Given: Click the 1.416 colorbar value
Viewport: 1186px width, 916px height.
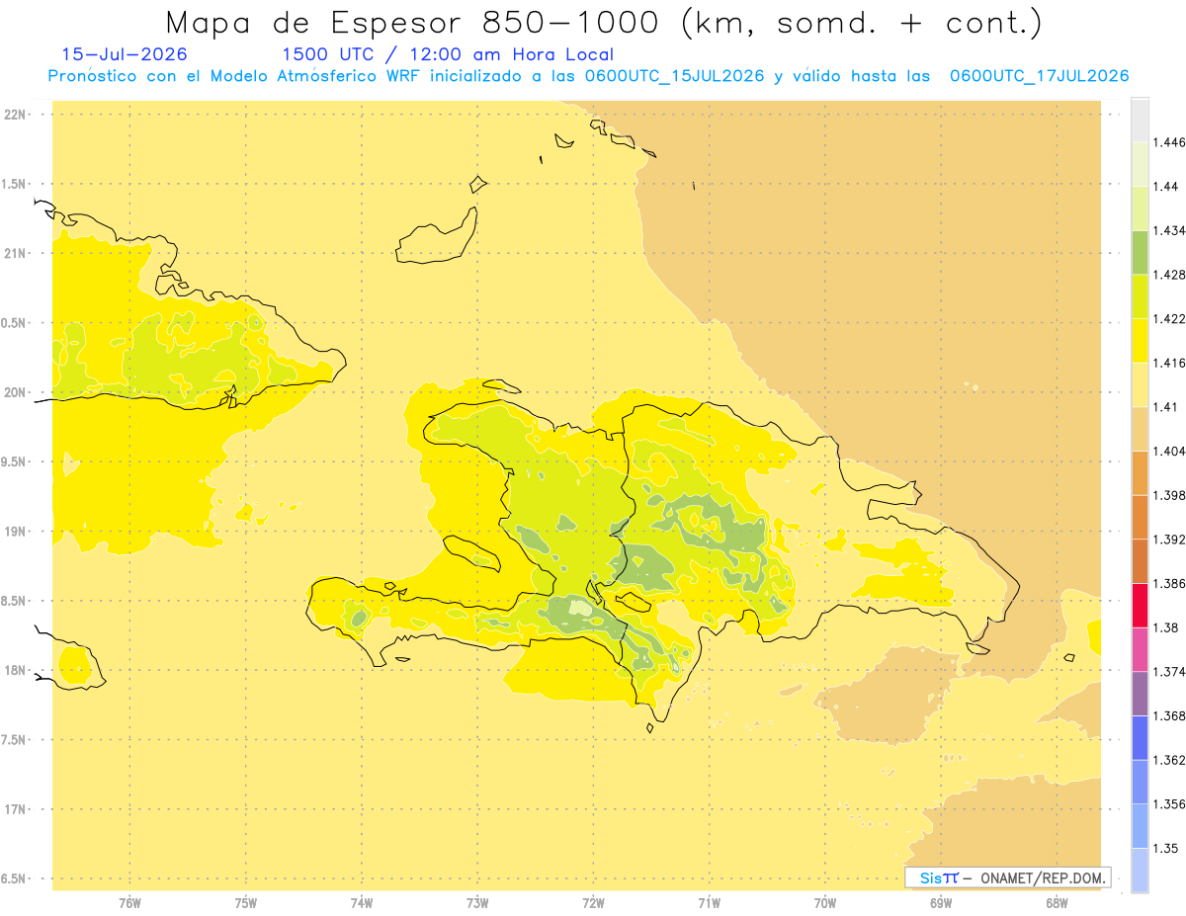Looking at the screenshot, I should tap(1169, 363).
